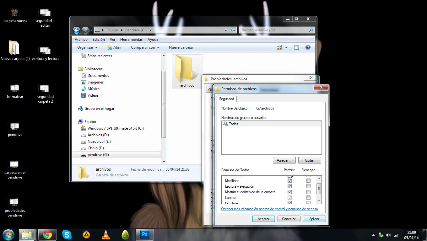Go back in the Explorer window
427x241 pixels.
tap(76, 30)
